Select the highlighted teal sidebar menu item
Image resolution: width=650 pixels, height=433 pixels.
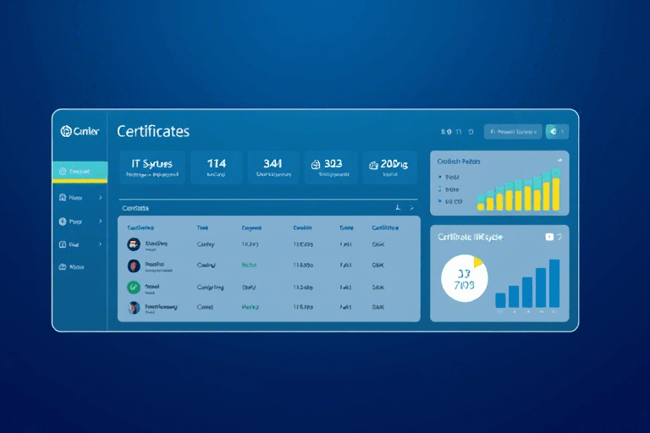pos(80,171)
